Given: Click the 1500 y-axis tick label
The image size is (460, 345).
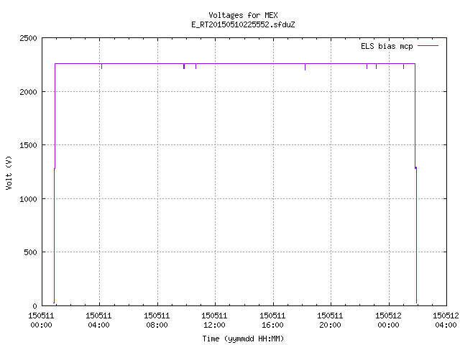Looking at the screenshot, I should [28, 145].
